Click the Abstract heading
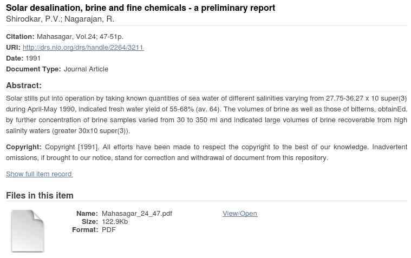 [x=24, y=85]
